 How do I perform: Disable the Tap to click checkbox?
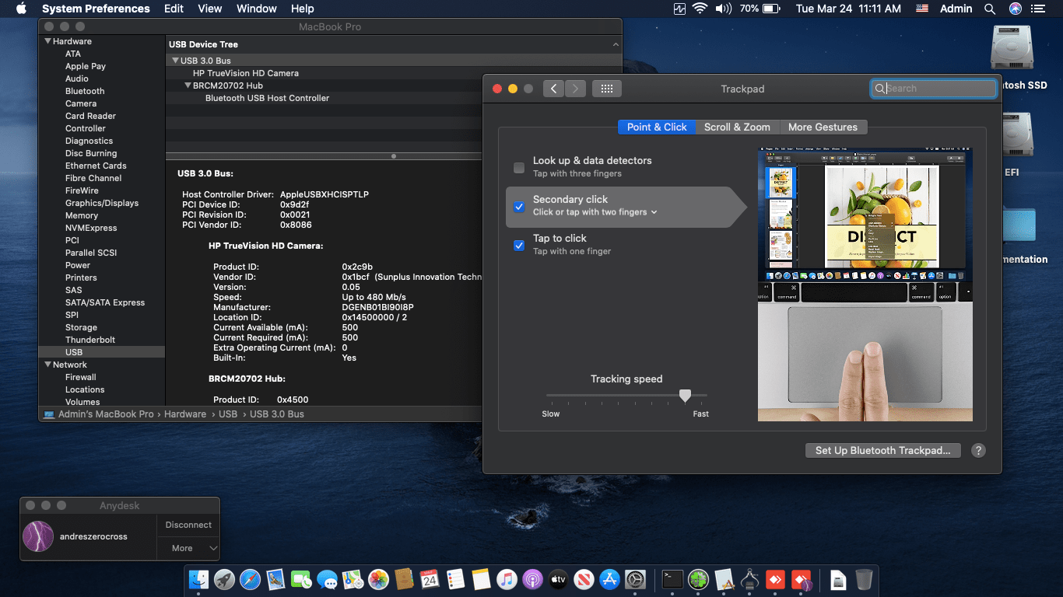pos(519,246)
